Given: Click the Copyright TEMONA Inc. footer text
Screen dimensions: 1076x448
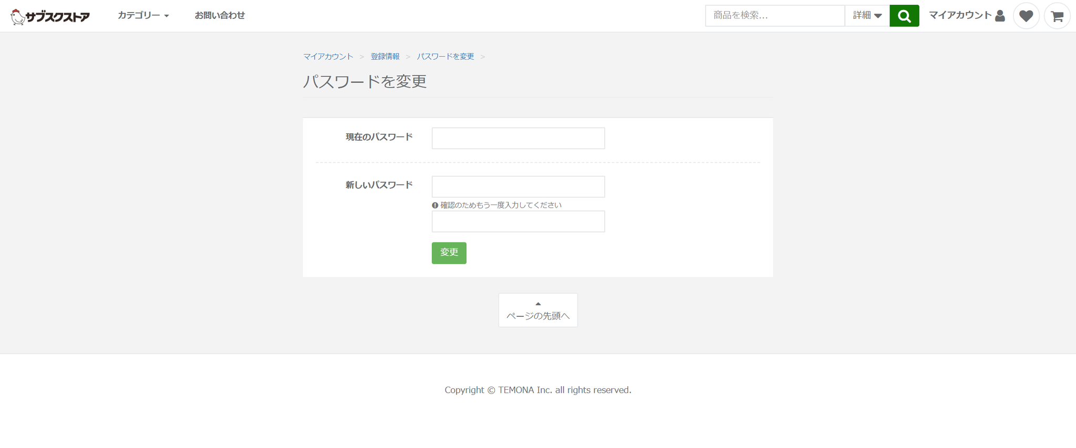Looking at the screenshot, I should [x=538, y=390].
